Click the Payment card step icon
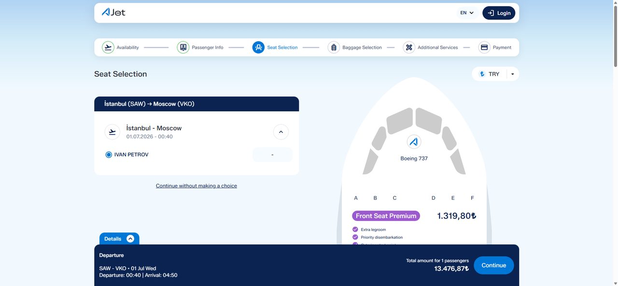618x286 pixels. 484,47
